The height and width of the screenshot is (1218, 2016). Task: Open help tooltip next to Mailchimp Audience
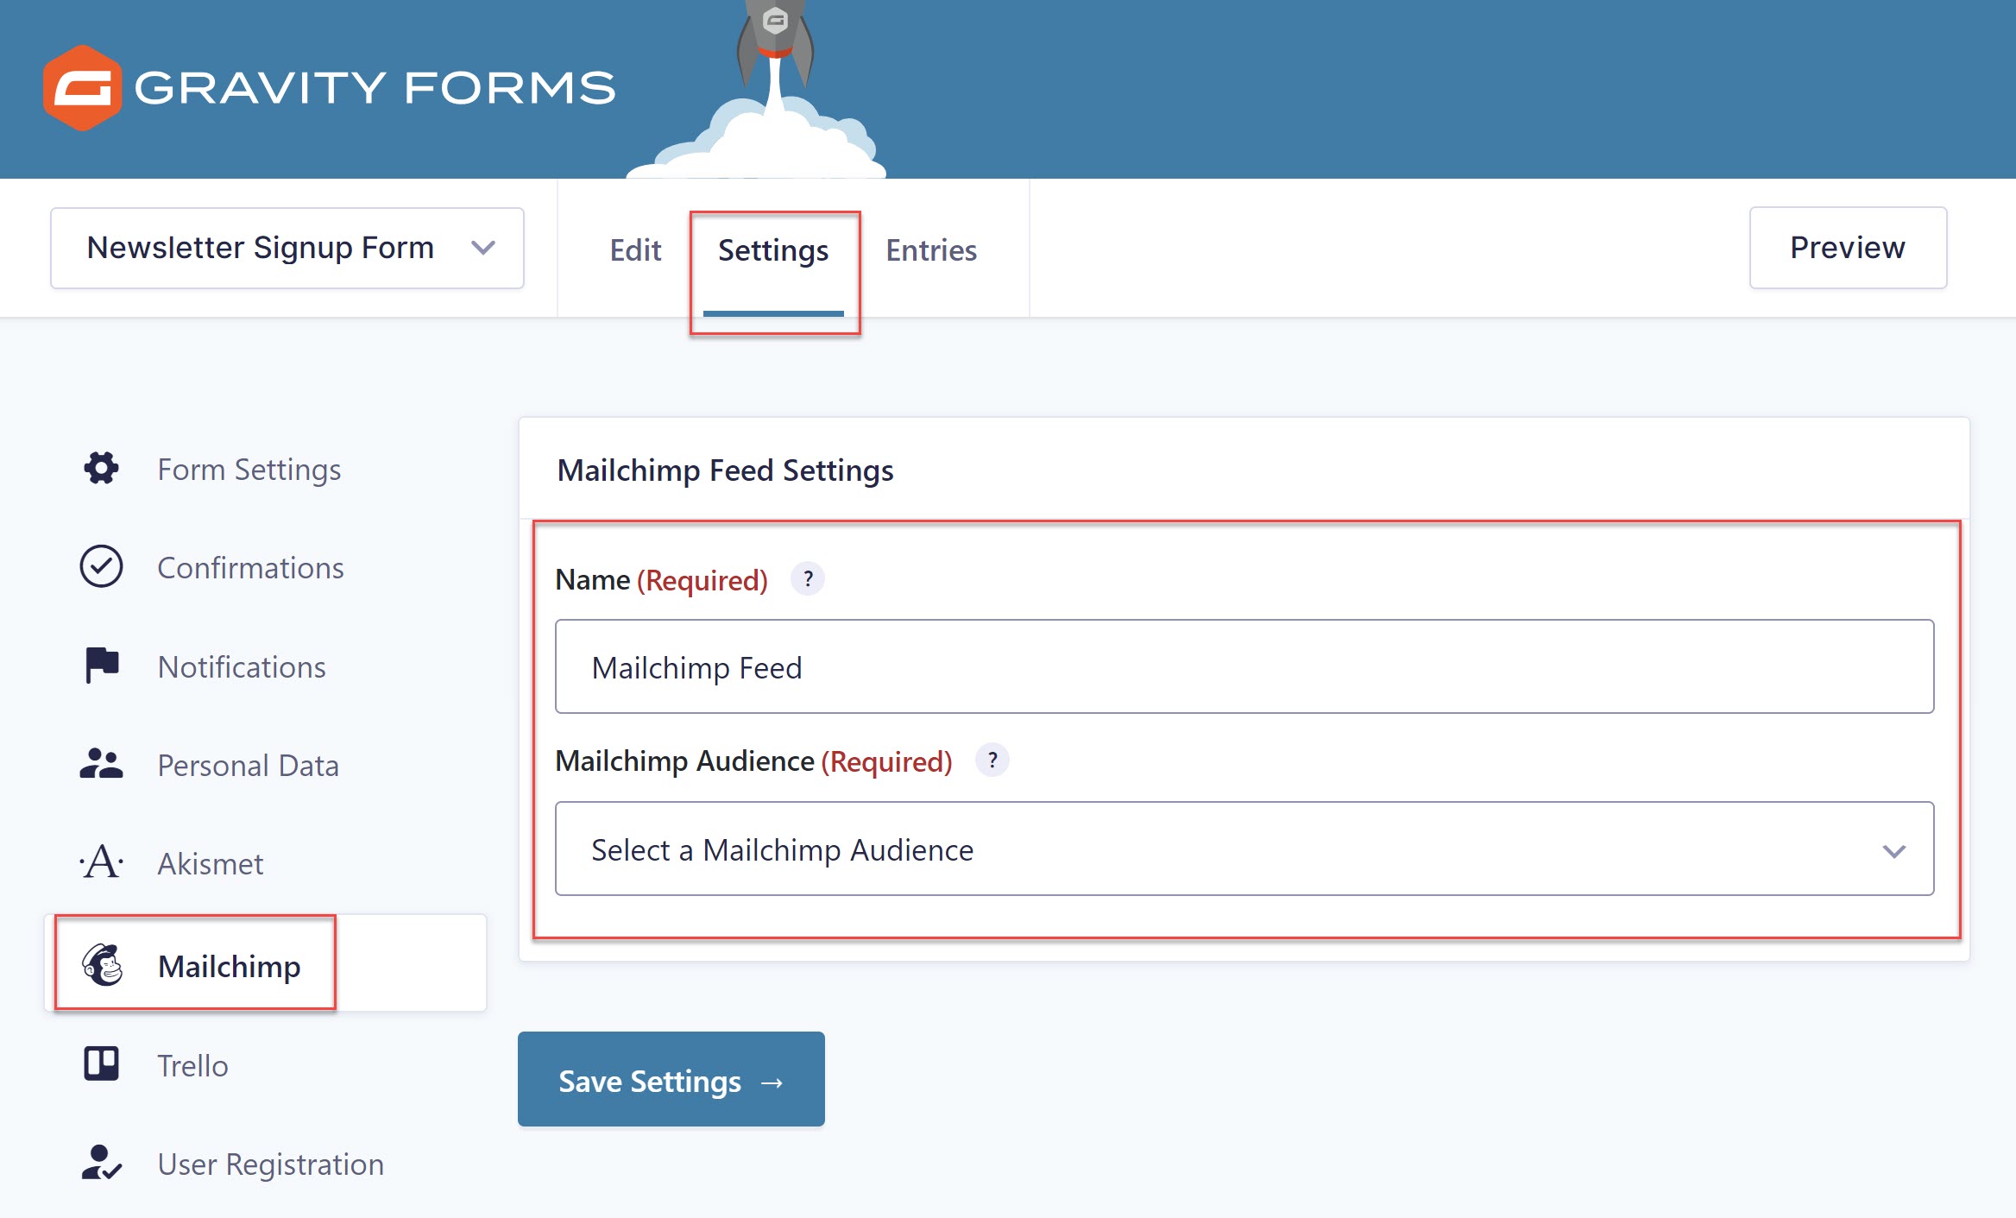tap(992, 760)
